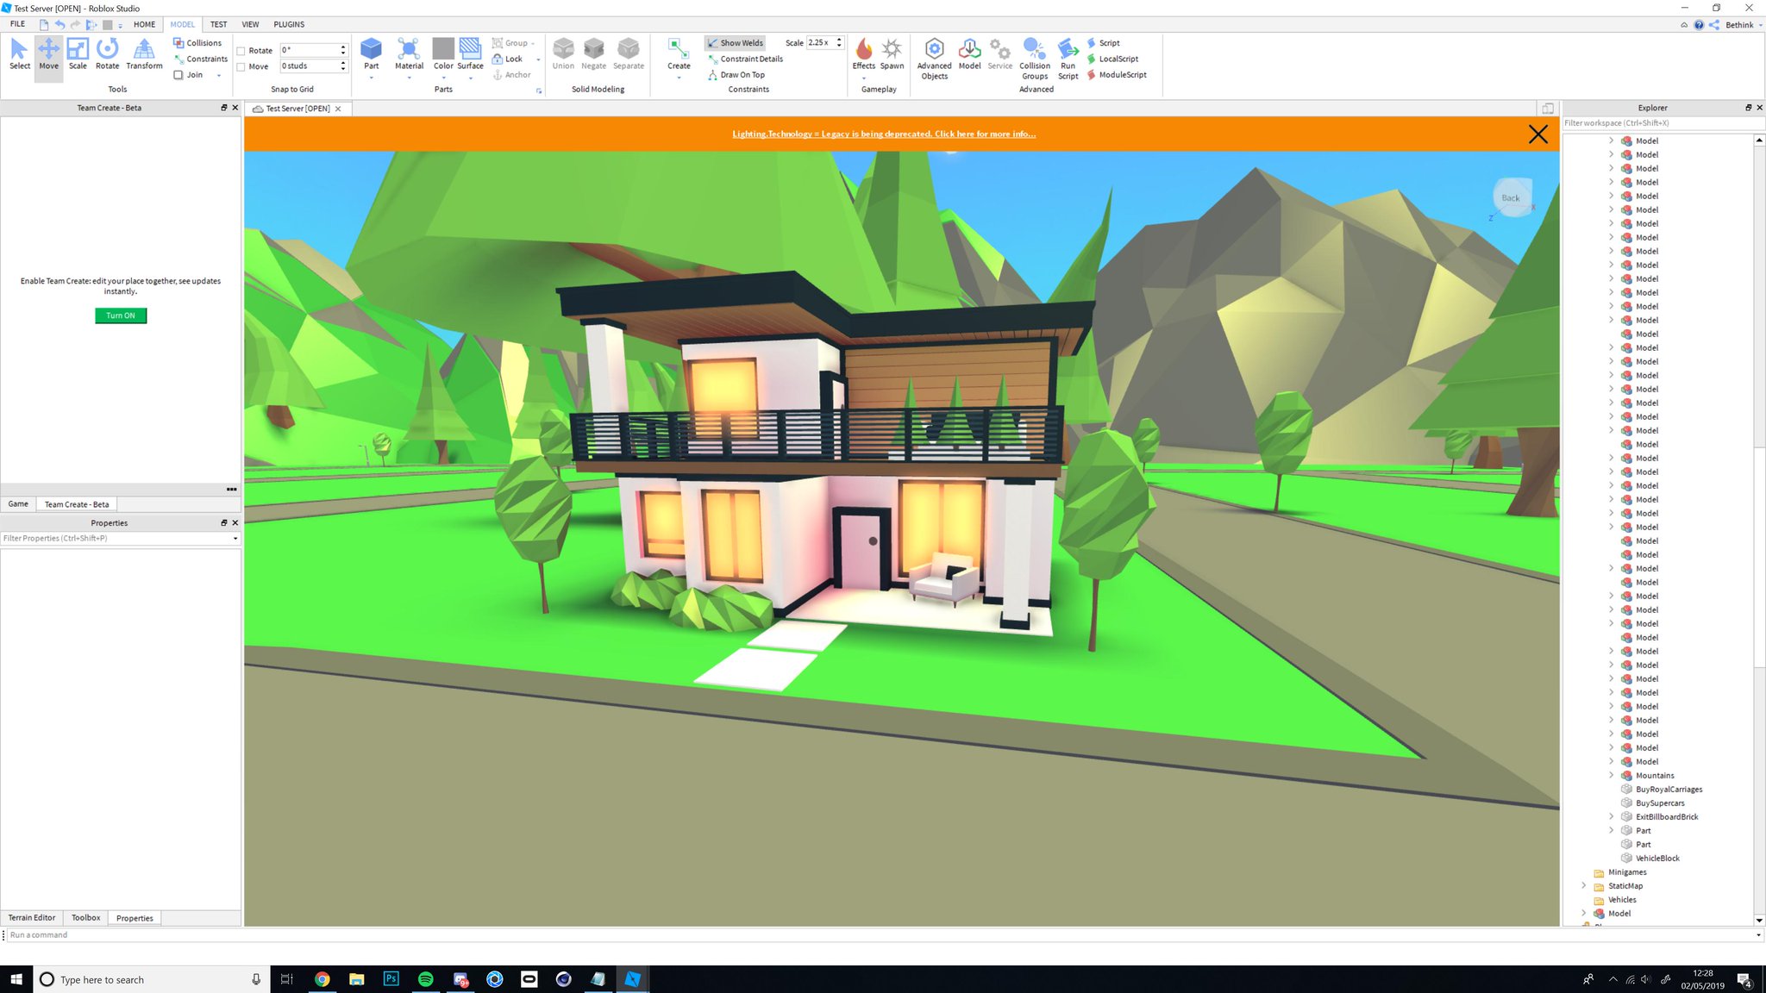Viewport: 1766px width, 993px height.
Task: Enable the Rotate snap checkbox
Action: click(x=241, y=51)
